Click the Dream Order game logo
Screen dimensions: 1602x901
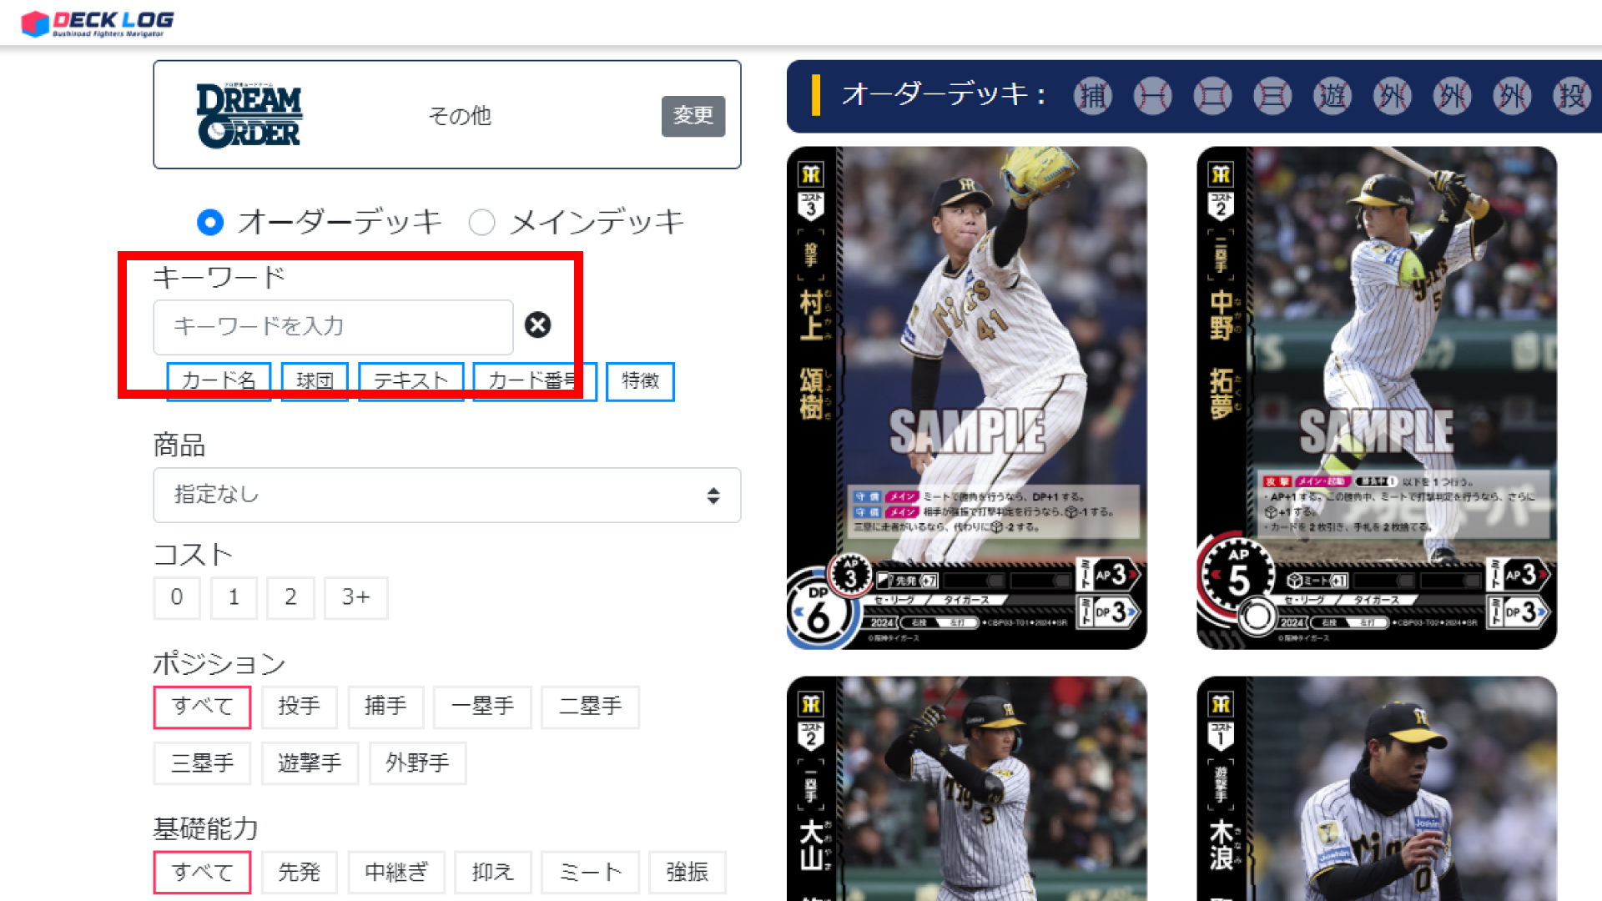pyautogui.click(x=249, y=115)
